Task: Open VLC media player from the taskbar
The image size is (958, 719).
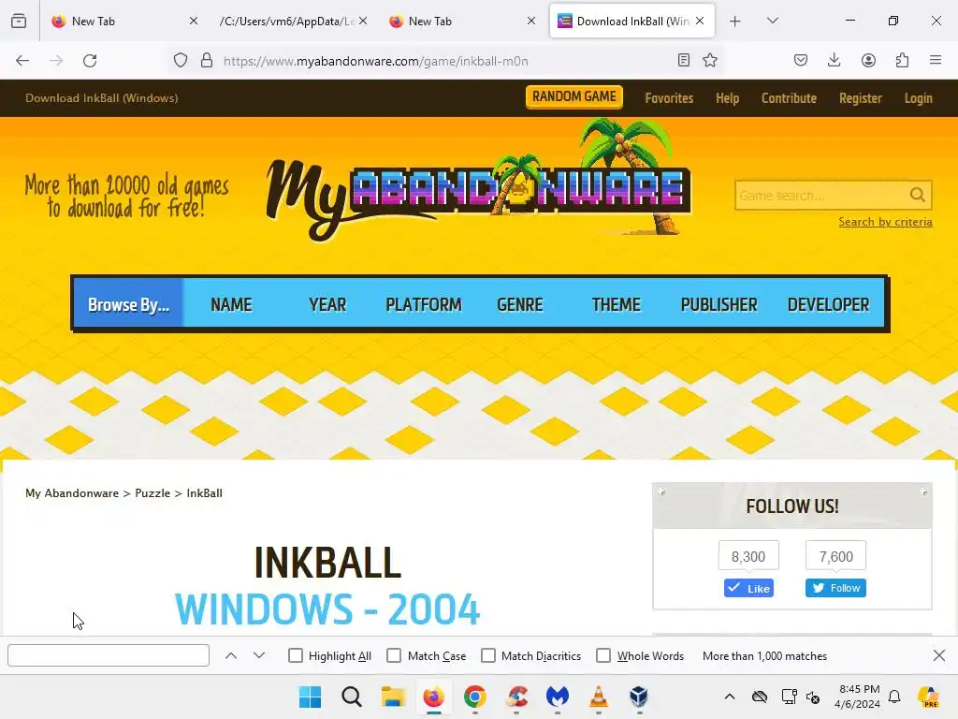Action: coord(598,697)
